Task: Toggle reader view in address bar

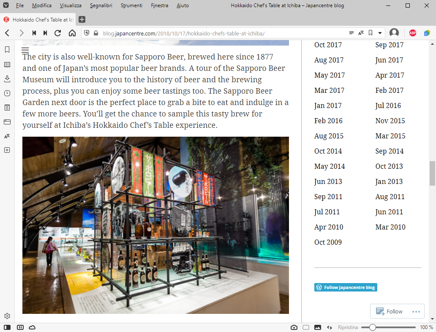Action: 352,33
